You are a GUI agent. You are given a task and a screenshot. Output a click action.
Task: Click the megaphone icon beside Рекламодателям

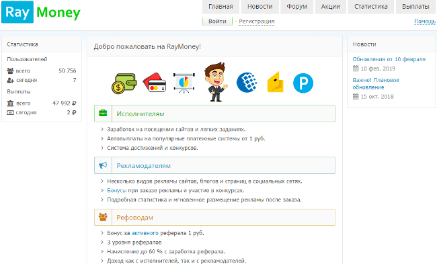103,165
